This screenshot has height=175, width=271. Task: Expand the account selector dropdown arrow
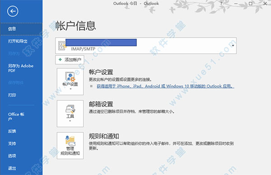(233, 46)
